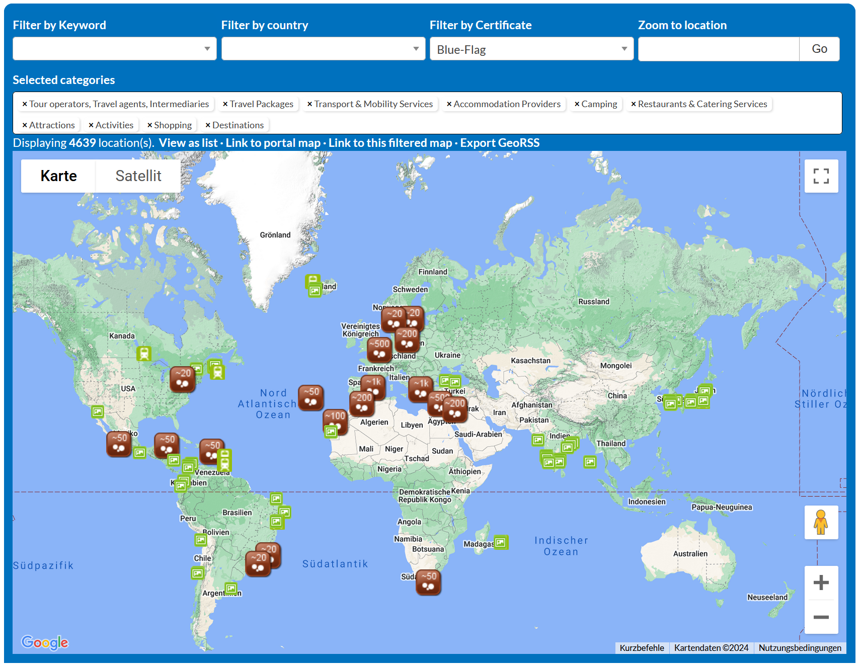This screenshot has height=665, width=860.
Task: Click the green train marker in Canada
Action: 144,354
